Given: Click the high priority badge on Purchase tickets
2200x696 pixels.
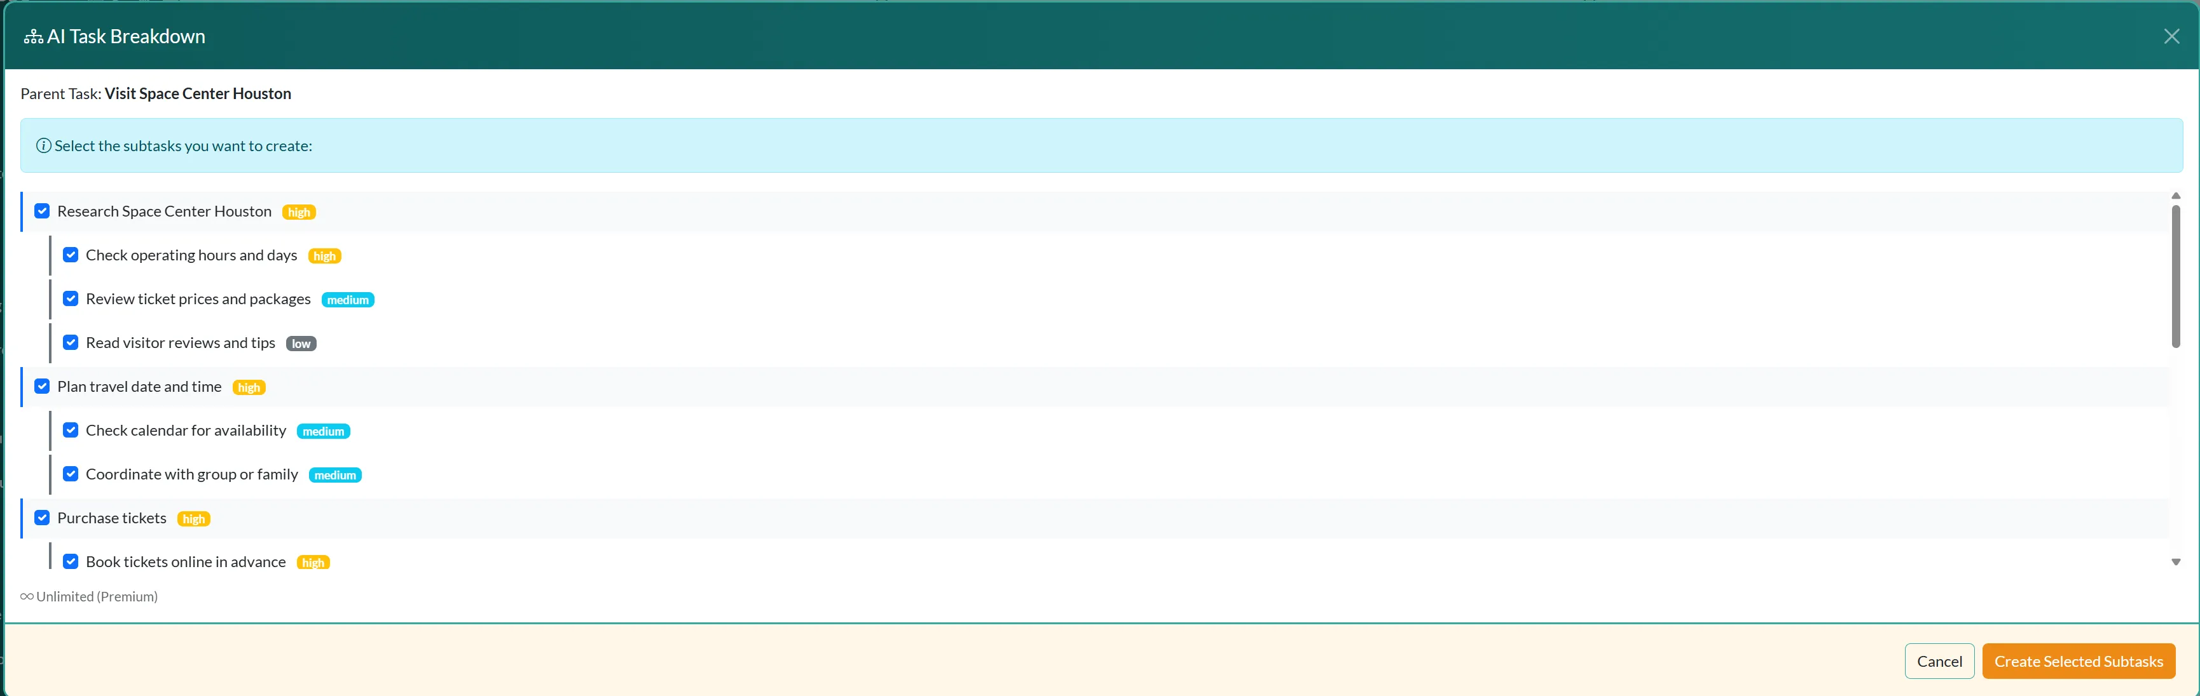Looking at the screenshot, I should point(193,519).
